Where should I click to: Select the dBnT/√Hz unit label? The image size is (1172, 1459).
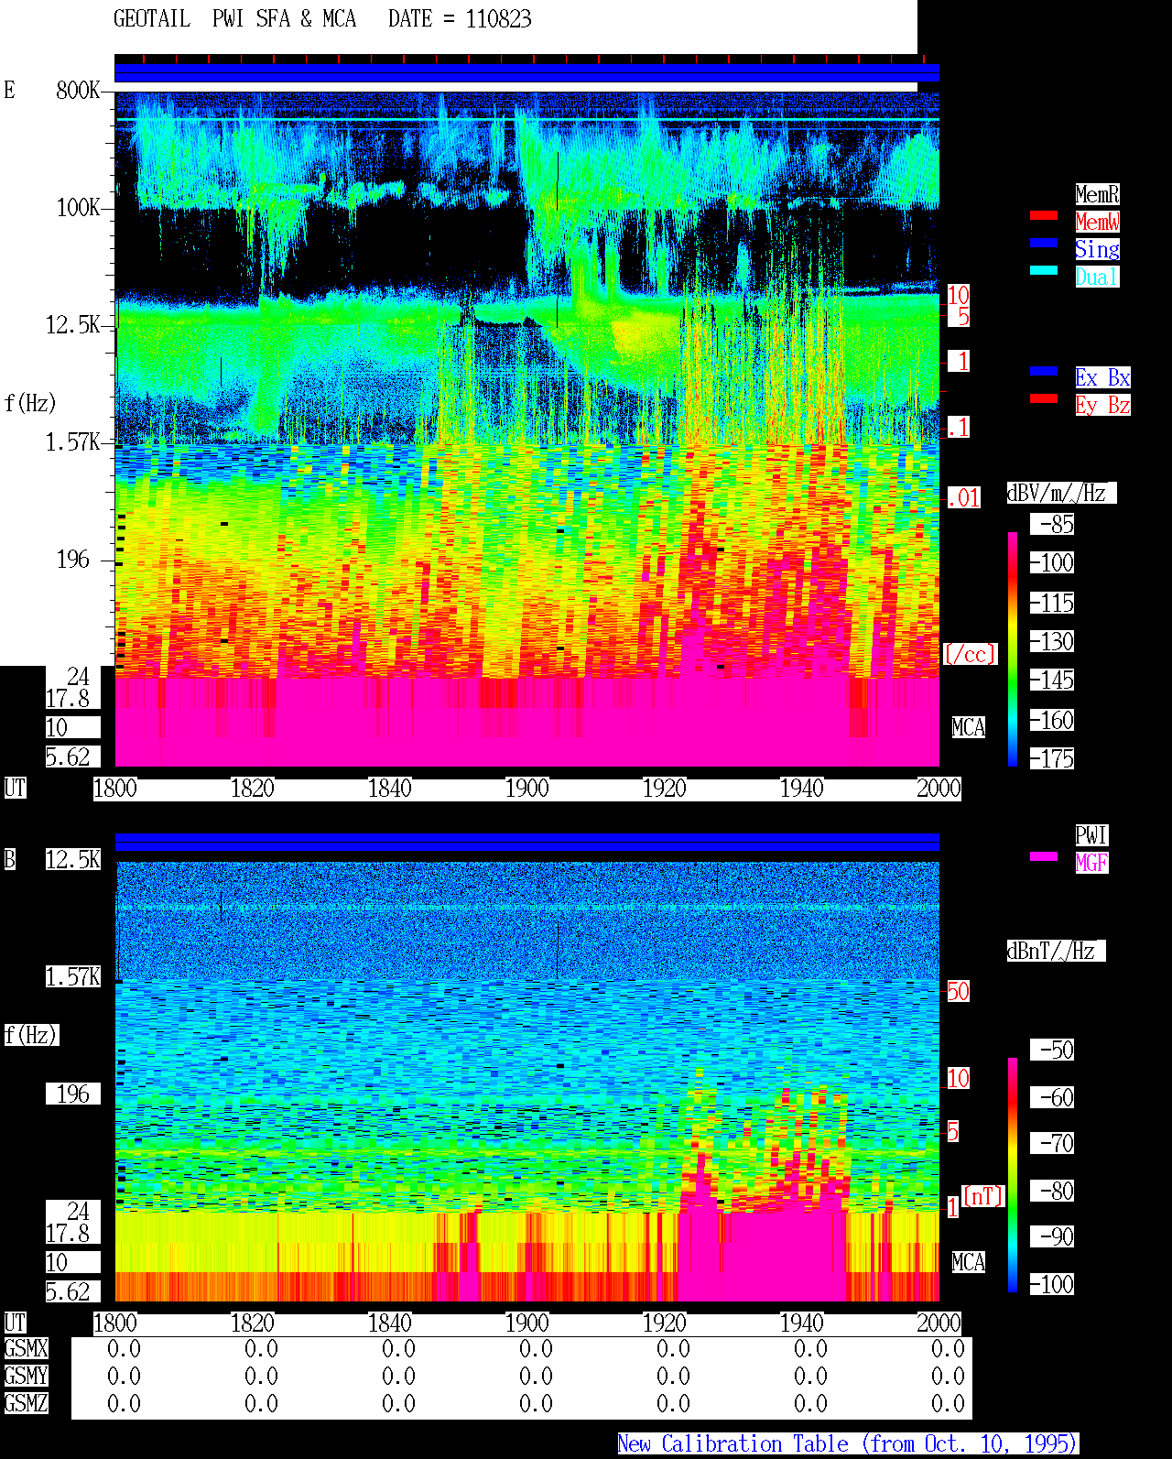(1056, 951)
